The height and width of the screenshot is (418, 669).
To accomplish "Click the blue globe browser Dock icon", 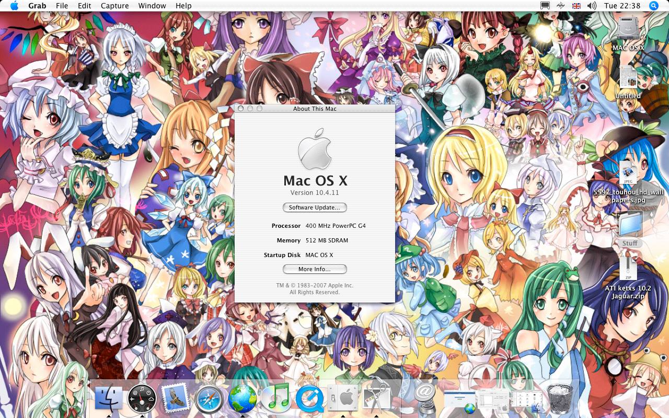I will tap(243, 399).
